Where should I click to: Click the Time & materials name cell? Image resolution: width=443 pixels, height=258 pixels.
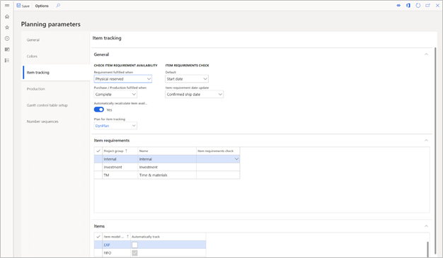coord(167,175)
